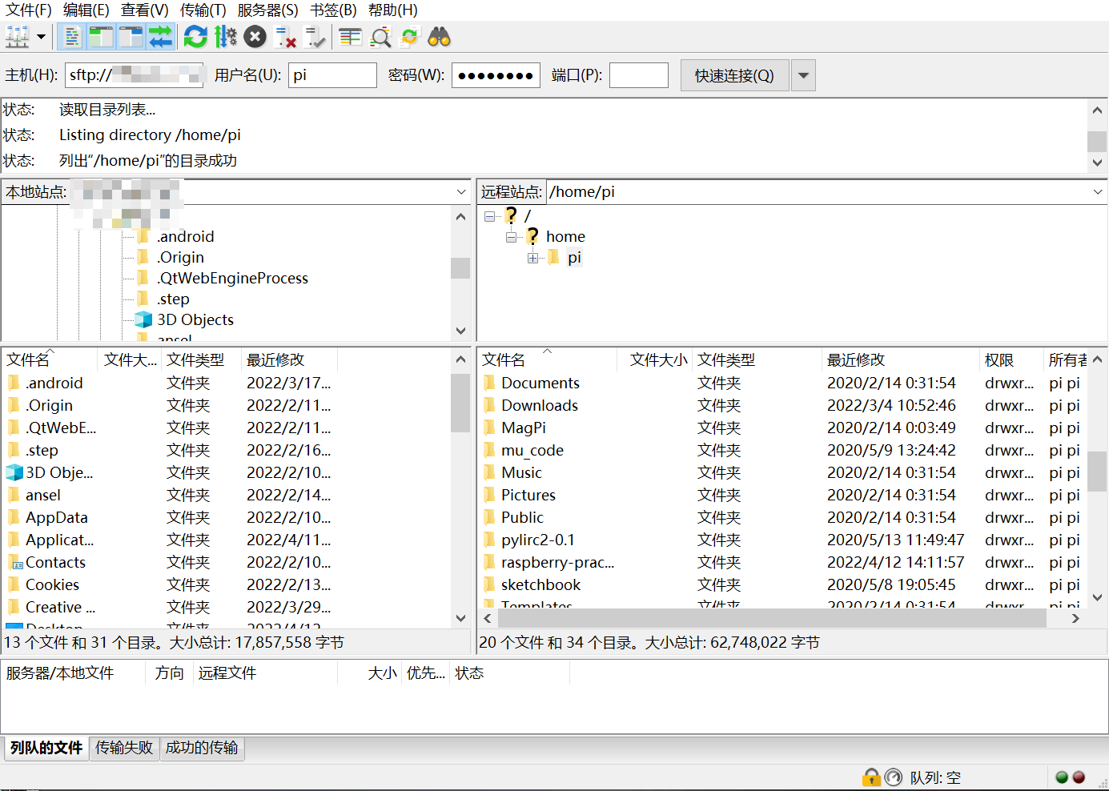Refresh the file and folder lists

(x=195, y=37)
